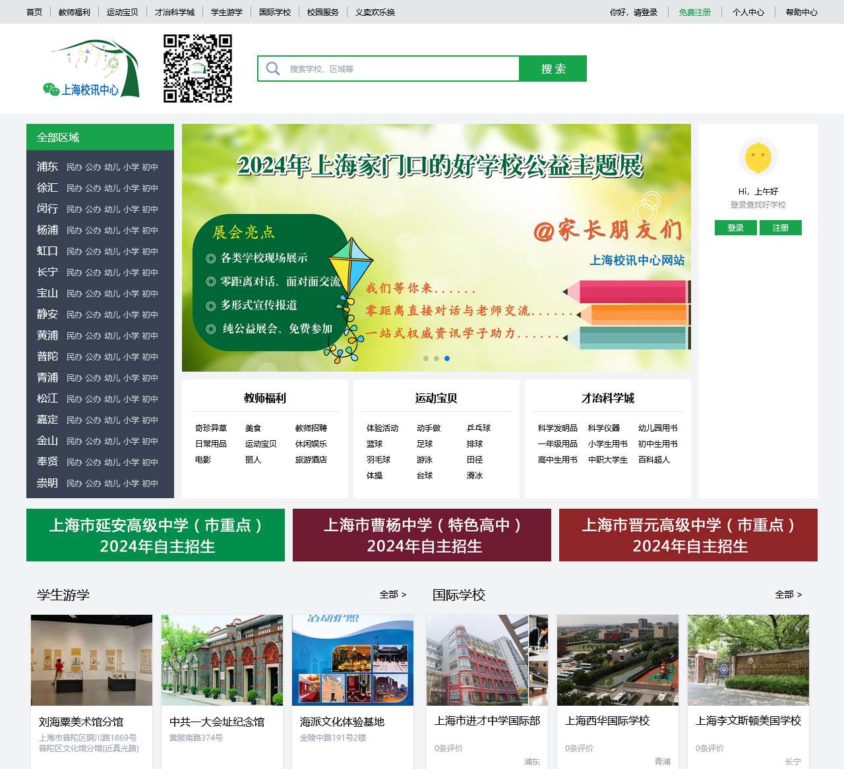This screenshot has height=769, width=844.
Task: Click 全部 link beside 国际学校 heading
Action: pyautogui.click(x=789, y=594)
